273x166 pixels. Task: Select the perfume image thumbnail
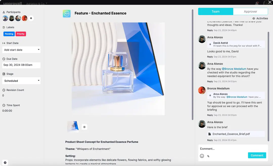tap(73, 127)
